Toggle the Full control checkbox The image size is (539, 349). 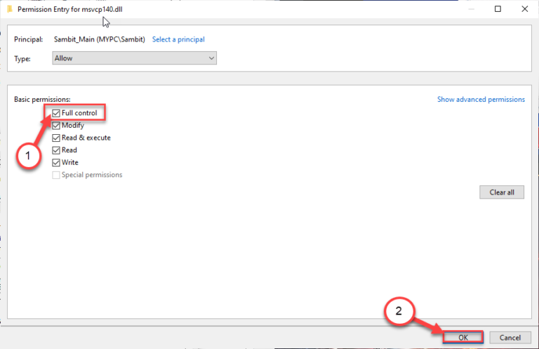click(56, 113)
